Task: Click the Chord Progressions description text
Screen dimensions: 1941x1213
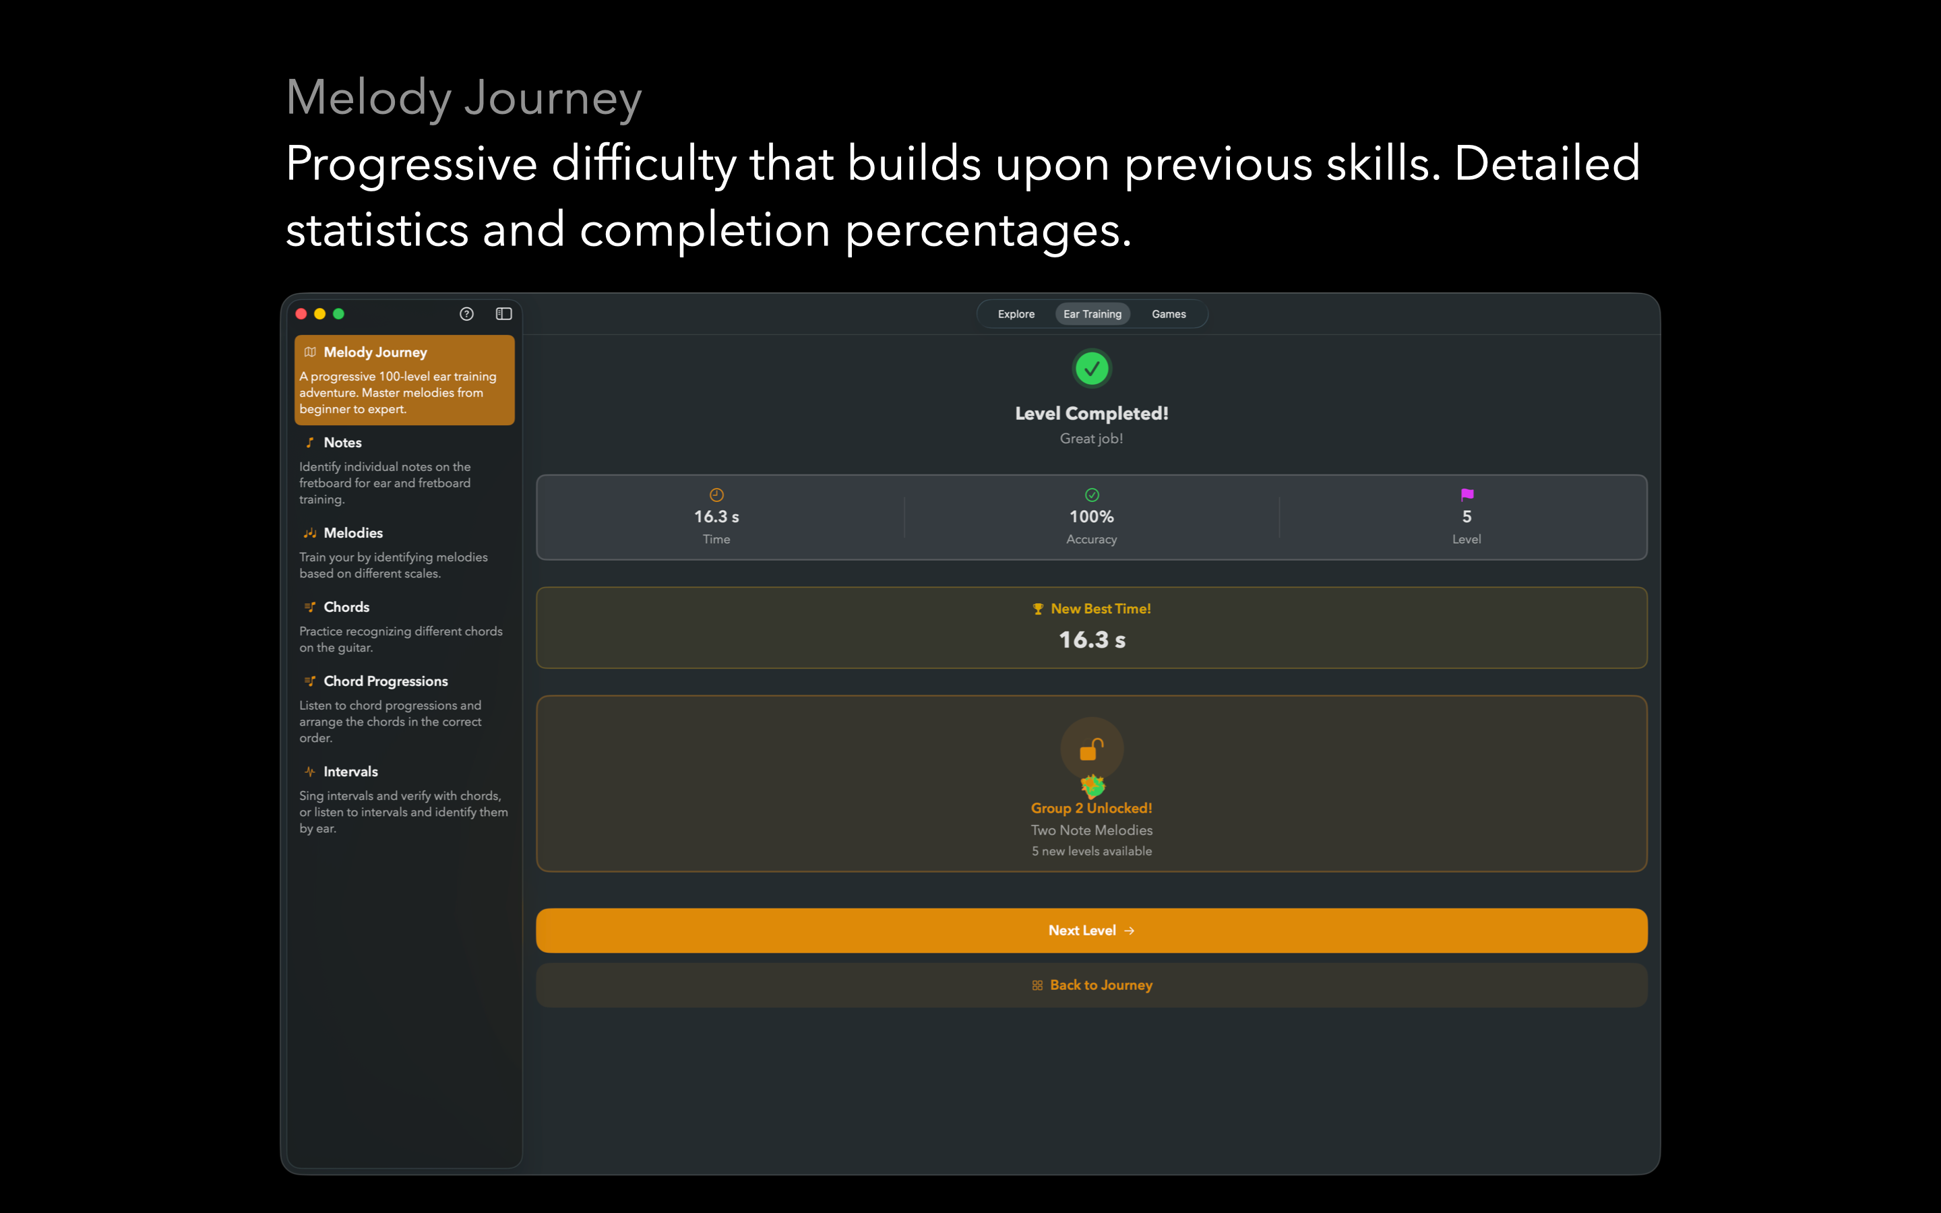Action: 391,722
